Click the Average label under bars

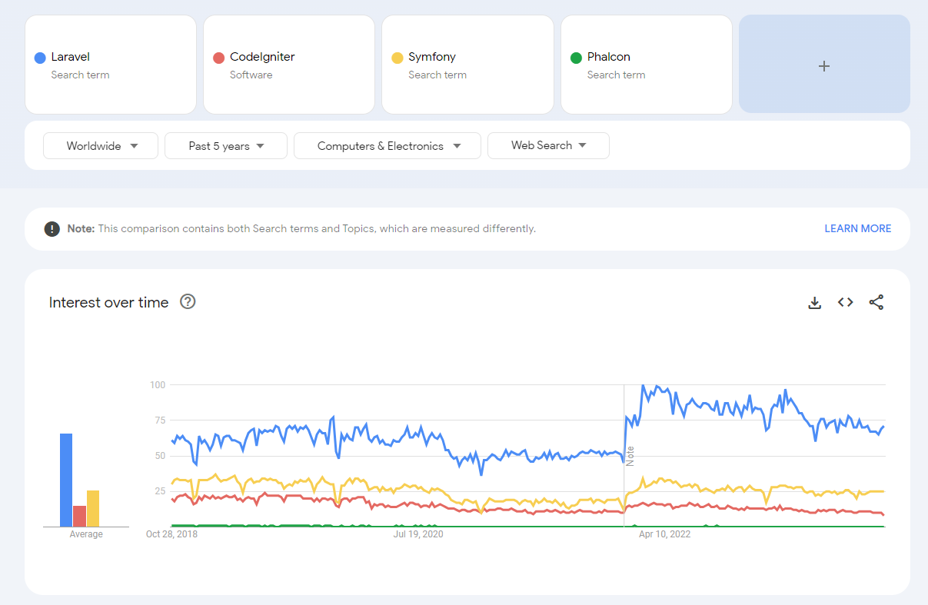click(86, 534)
